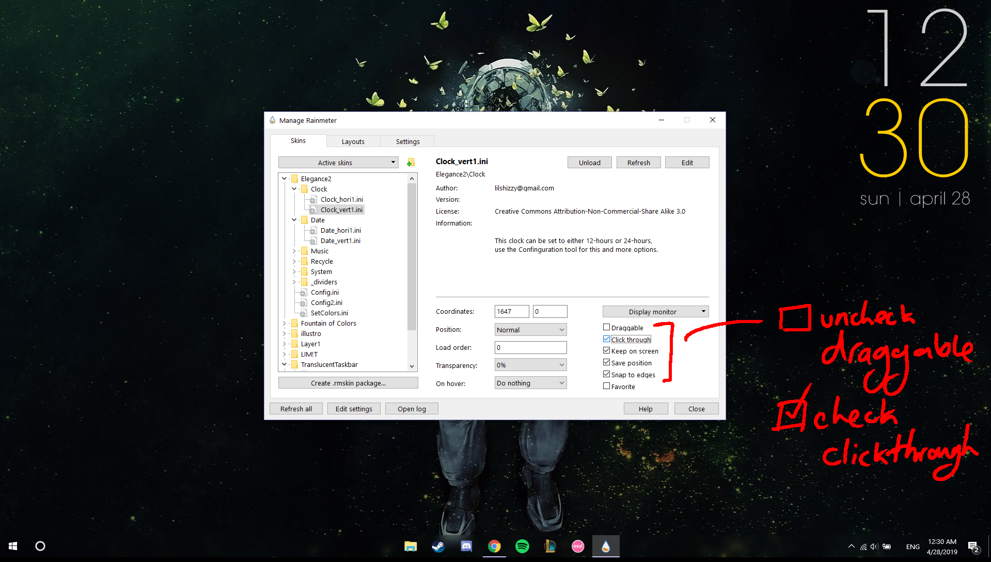
Task: Expand the Music folder
Action: point(294,251)
